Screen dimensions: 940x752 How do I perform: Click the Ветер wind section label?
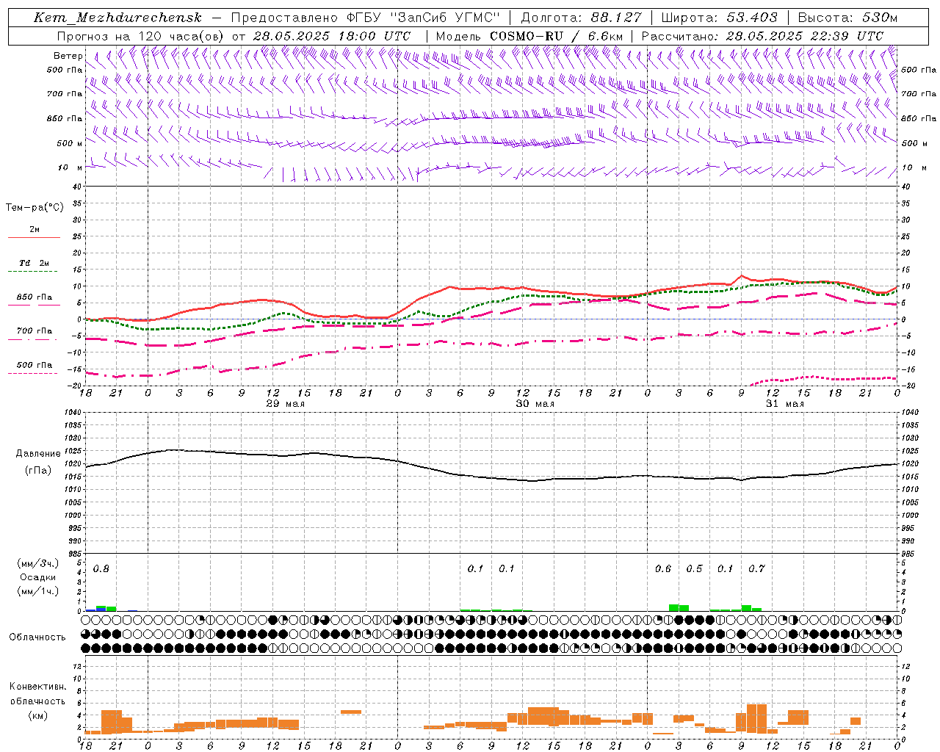(x=68, y=56)
